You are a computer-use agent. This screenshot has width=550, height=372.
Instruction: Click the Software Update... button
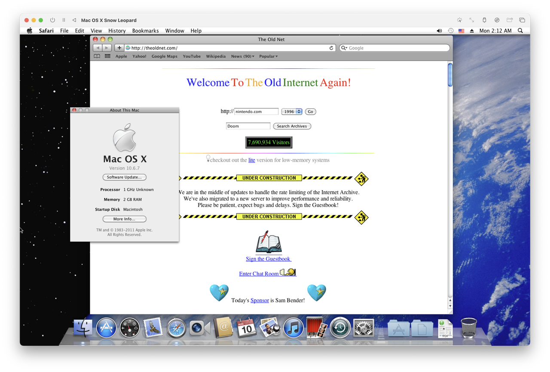[125, 177]
